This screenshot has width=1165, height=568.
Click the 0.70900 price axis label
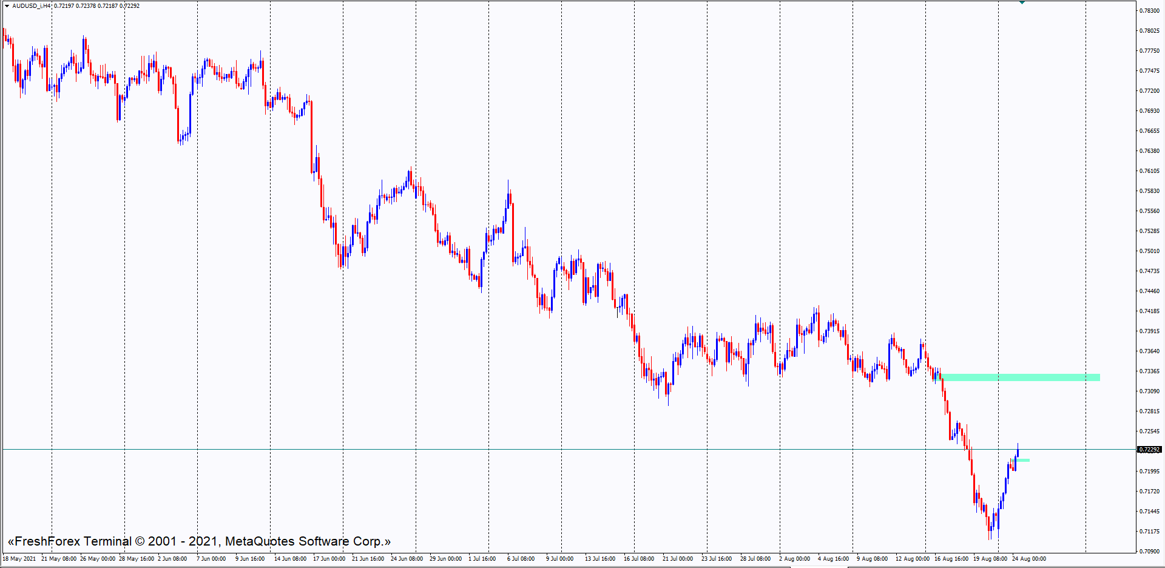(x=1150, y=552)
